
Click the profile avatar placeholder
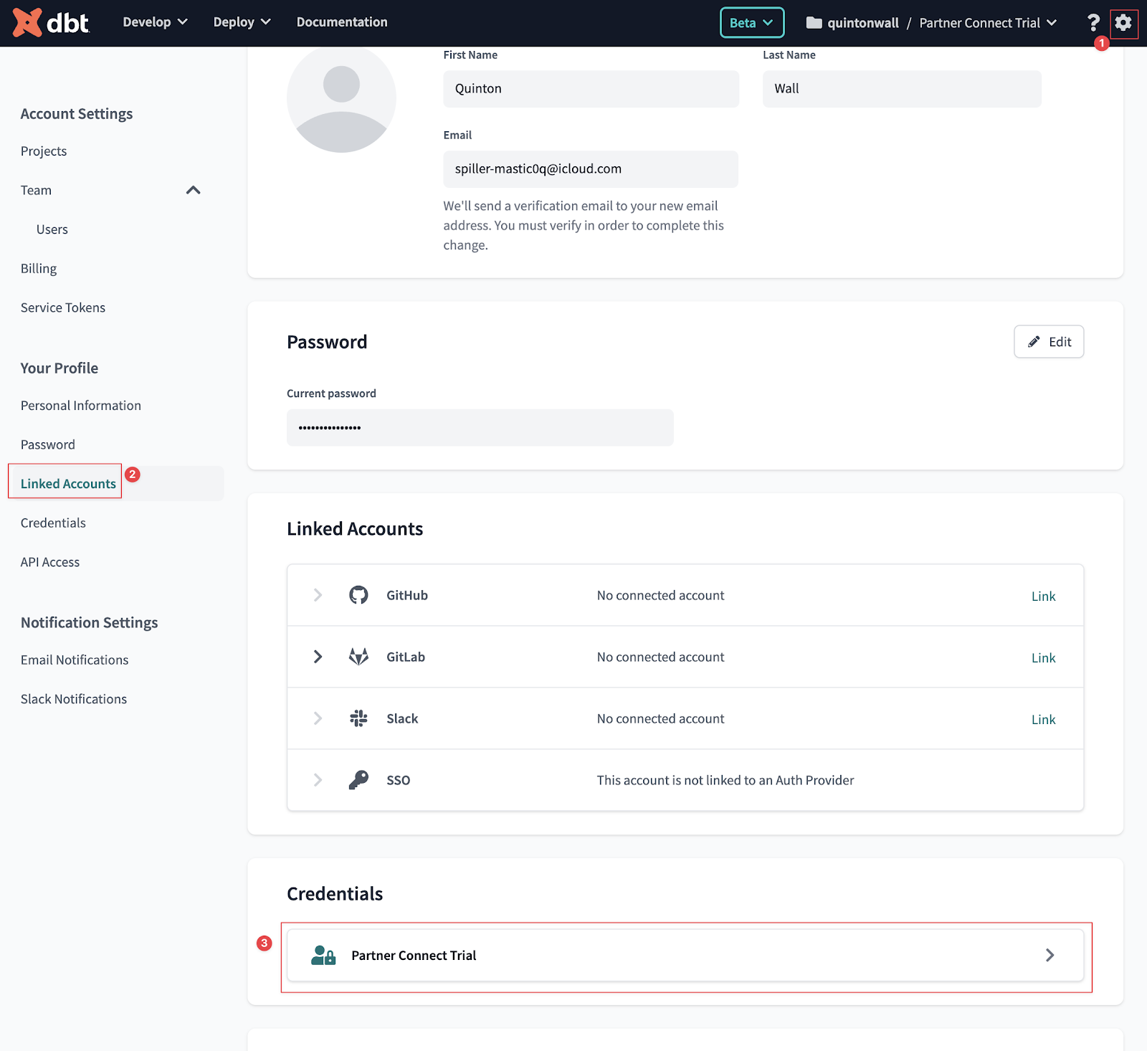[x=341, y=98]
